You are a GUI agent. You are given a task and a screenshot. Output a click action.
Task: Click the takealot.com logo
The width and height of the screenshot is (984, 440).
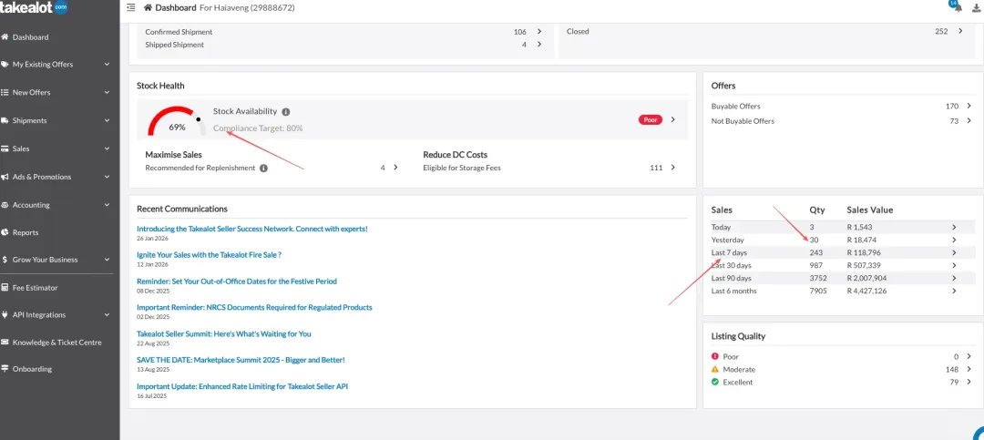point(33,7)
